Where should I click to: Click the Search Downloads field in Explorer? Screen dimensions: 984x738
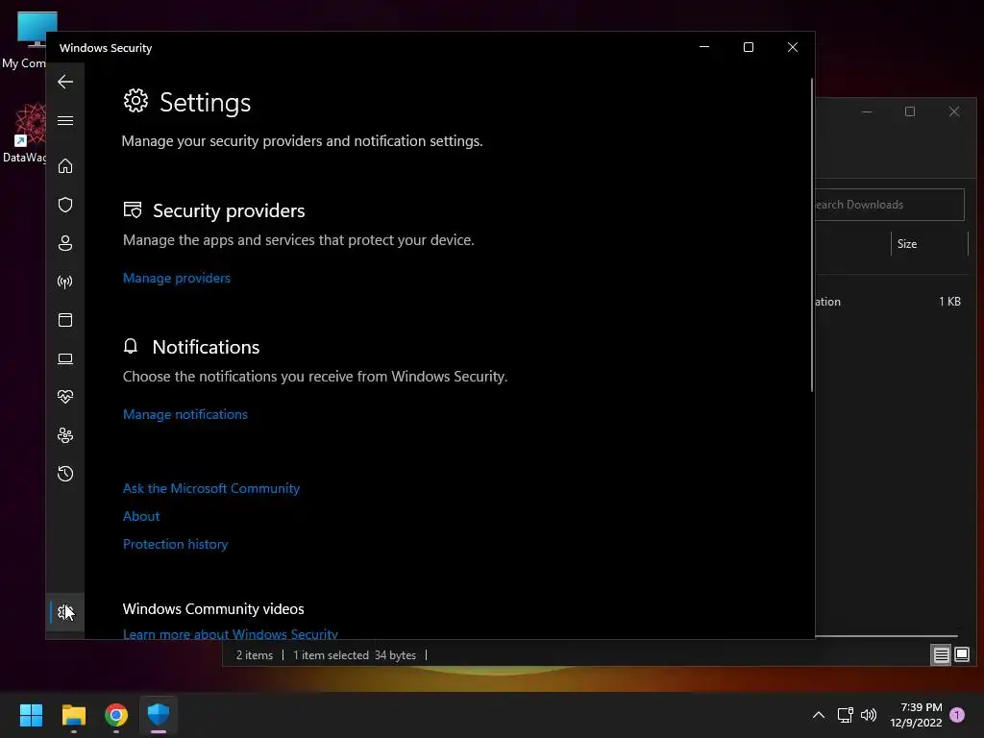(889, 205)
